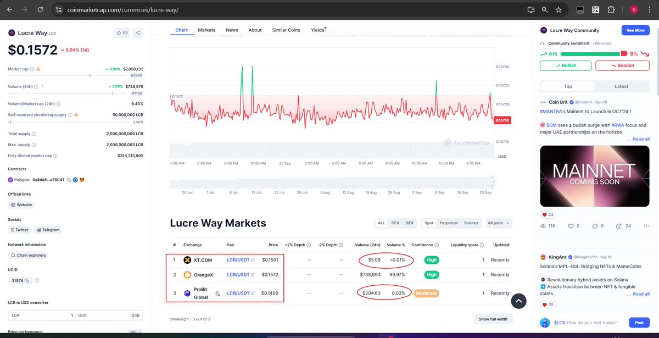Open the official Website link

(21, 204)
